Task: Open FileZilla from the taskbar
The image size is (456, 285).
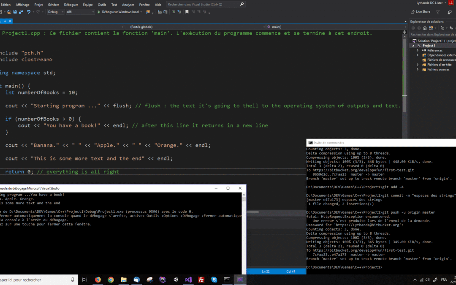Action: (201, 280)
